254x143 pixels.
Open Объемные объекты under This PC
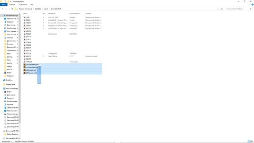coord(12,108)
